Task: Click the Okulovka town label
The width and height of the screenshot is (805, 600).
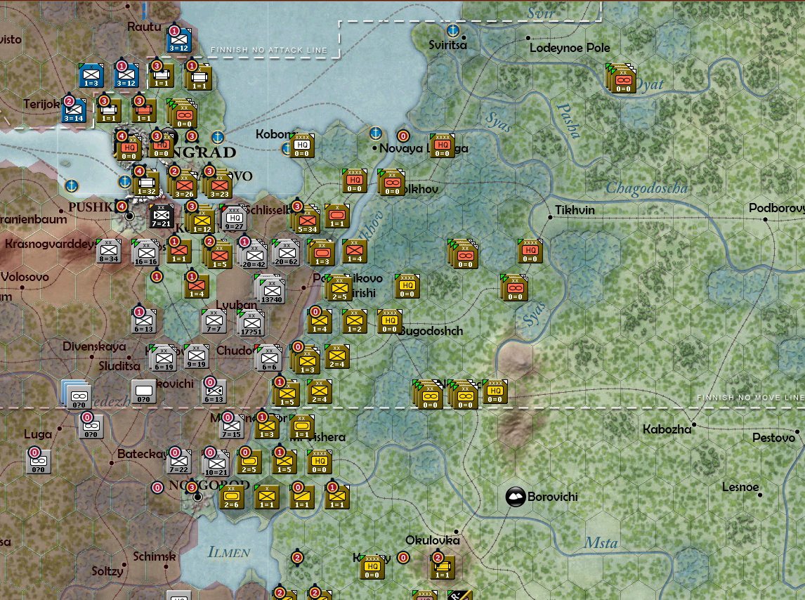Action: (x=432, y=540)
